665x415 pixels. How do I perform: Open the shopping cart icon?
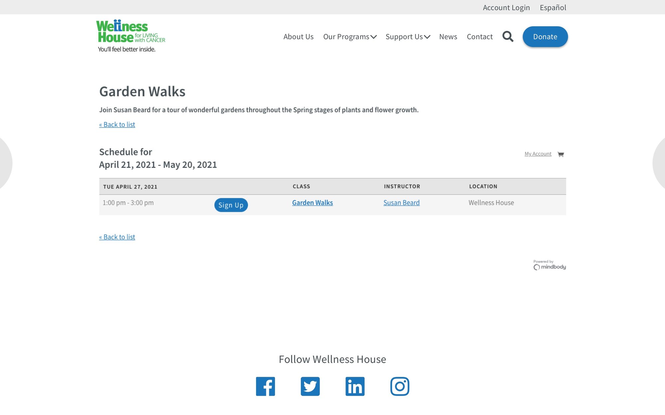[x=561, y=154]
